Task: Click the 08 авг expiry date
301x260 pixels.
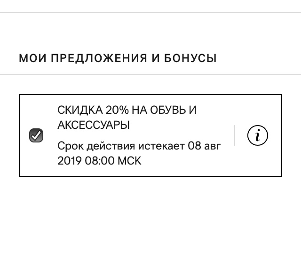Action: point(205,145)
